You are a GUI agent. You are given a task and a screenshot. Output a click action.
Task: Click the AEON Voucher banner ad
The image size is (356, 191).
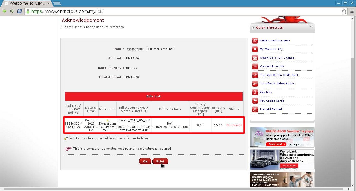click(x=282, y=137)
